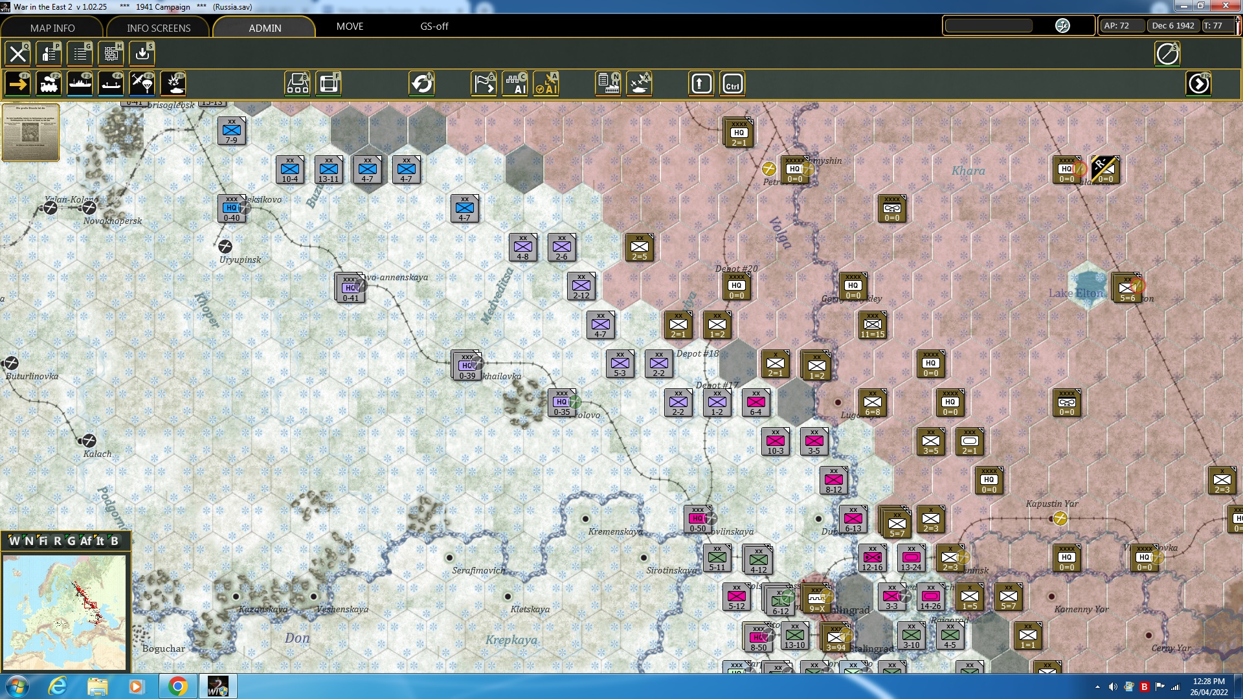Screen dimensions: 1243x699
Task: Click the save game S icon
Action: (x=142, y=54)
